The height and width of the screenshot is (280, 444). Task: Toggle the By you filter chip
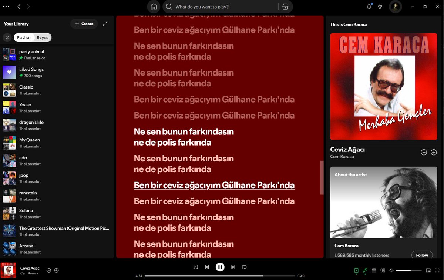click(x=43, y=37)
